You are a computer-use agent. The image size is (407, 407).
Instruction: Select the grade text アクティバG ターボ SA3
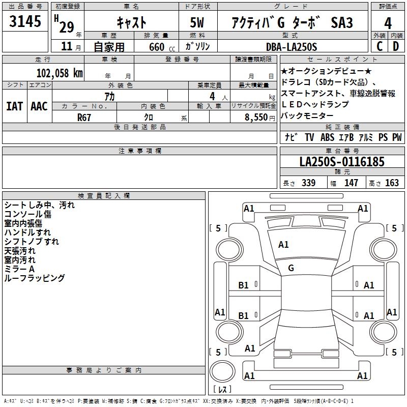coord(292,22)
